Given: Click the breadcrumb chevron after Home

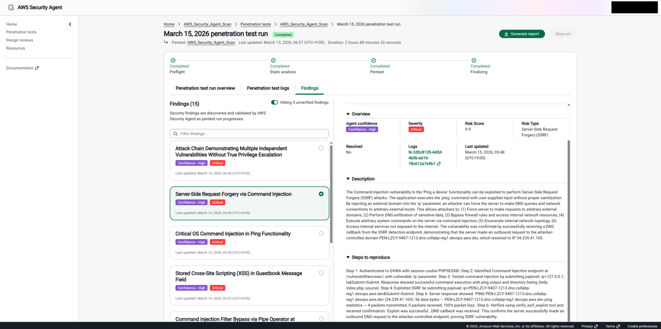Looking at the screenshot, I should (x=179, y=24).
